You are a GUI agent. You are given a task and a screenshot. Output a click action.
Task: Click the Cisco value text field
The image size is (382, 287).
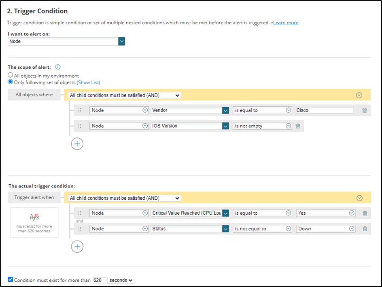tap(324, 110)
